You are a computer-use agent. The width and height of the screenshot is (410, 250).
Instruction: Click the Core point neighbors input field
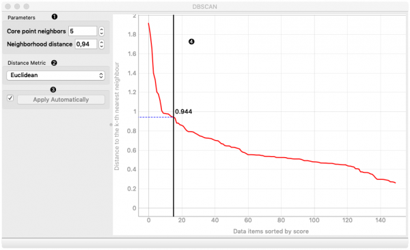pyautogui.click(x=83, y=31)
